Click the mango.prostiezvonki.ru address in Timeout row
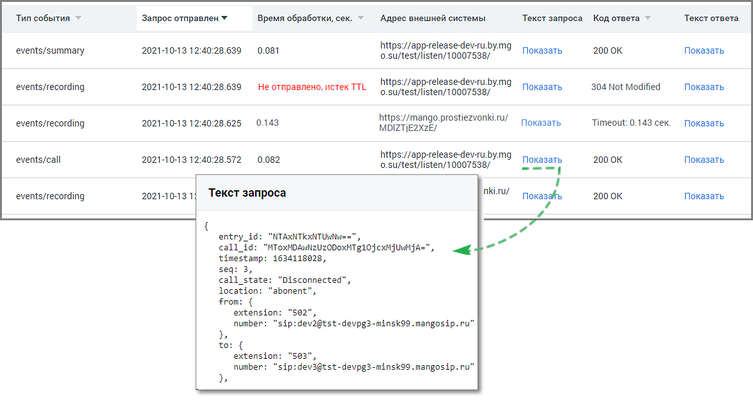753x408 pixels. click(444, 123)
